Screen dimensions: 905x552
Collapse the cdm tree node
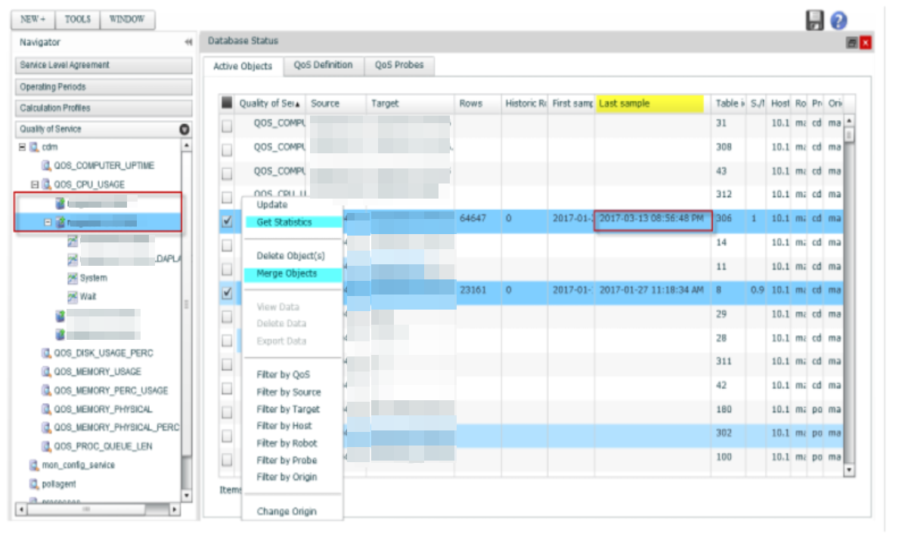pyautogui.click(x=23, y=147)
